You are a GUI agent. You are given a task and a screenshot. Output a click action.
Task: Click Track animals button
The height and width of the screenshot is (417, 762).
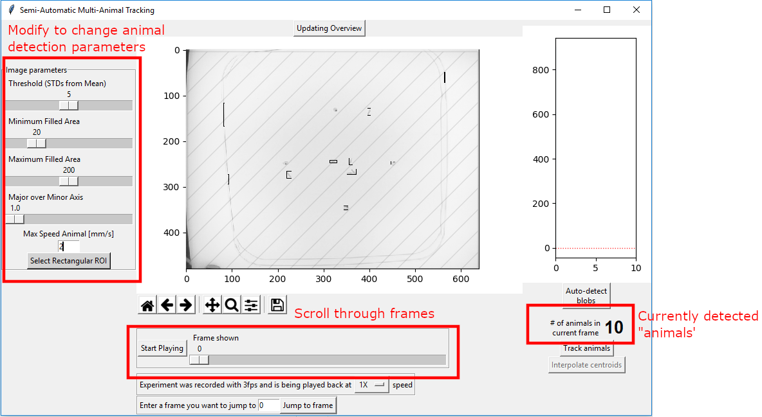(x=586, y=348)
